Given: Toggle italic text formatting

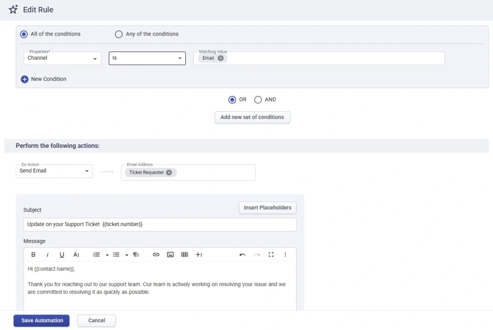Looking at the screenshot, I should point(48,255).
